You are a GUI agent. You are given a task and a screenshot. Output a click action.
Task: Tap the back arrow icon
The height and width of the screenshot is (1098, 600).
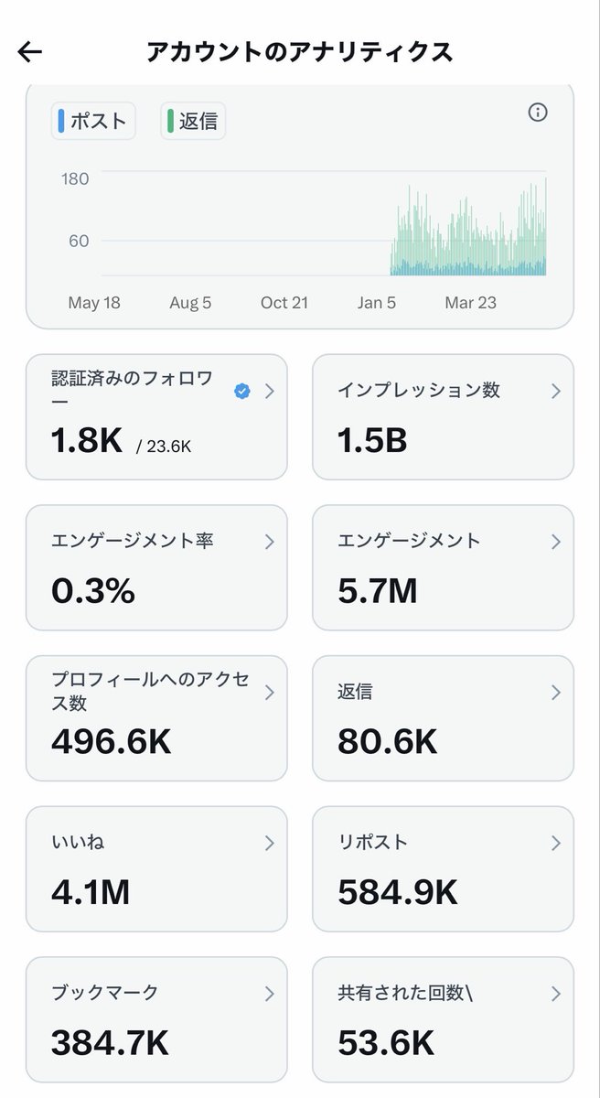[x=30, y=52]
